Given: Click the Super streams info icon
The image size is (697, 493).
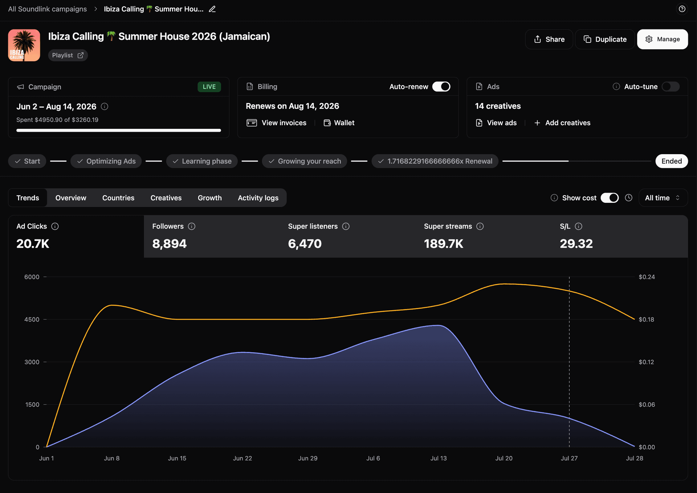Looking at the screenshot, I should 480,226.
